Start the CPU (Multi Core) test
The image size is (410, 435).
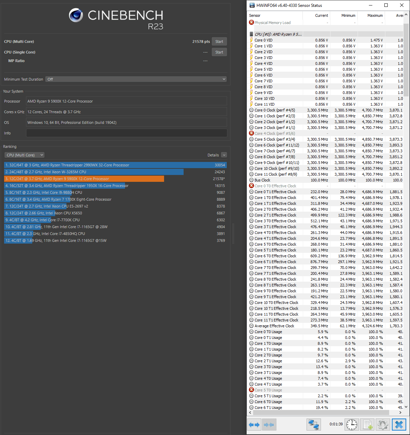click(x=219, y=42)
